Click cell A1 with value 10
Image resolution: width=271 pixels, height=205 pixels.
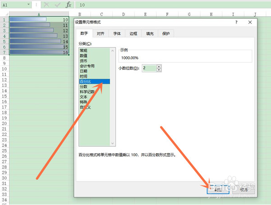(x=39, y=19)
